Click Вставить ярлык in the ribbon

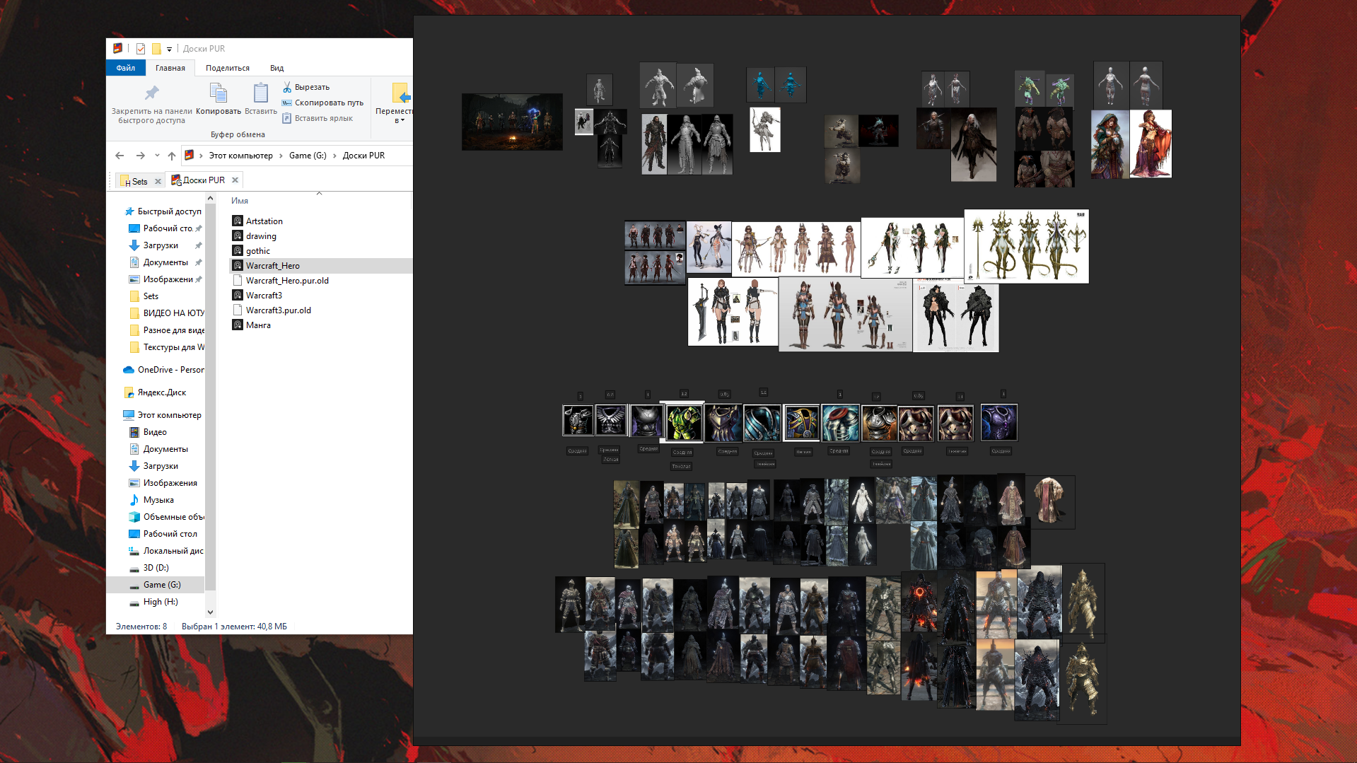coord(318,118)
